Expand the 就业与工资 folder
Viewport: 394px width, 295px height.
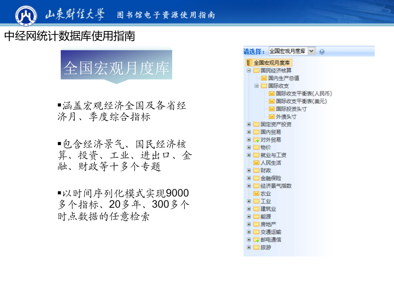point(249,155)
